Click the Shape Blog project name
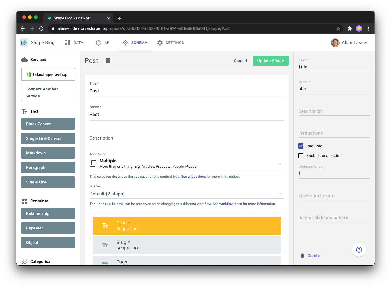The image size is (391, 287). pyautogui.click(x=43, y=43)
